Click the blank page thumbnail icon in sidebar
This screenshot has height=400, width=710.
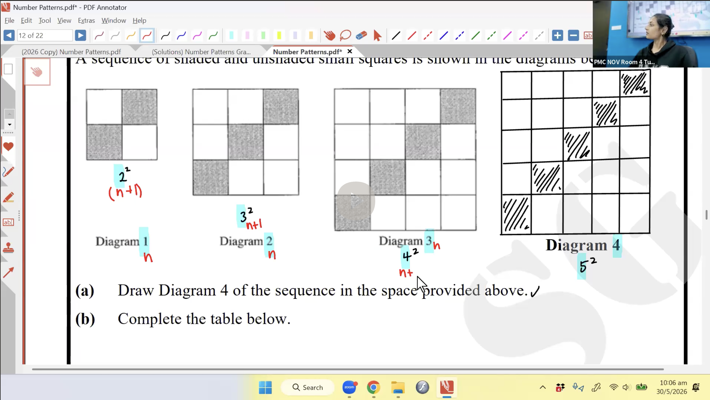[8, 69]
